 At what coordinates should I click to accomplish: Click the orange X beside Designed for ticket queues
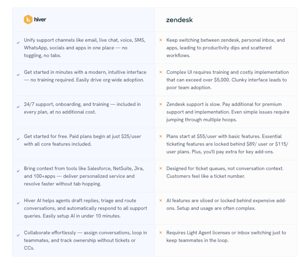tap(161, 168)
